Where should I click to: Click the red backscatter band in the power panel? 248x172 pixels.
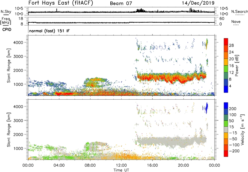172,78
